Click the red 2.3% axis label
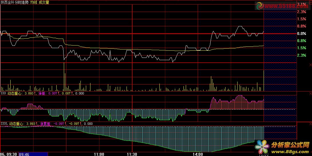Screen dimensions: 312x156 pos(301,12)
